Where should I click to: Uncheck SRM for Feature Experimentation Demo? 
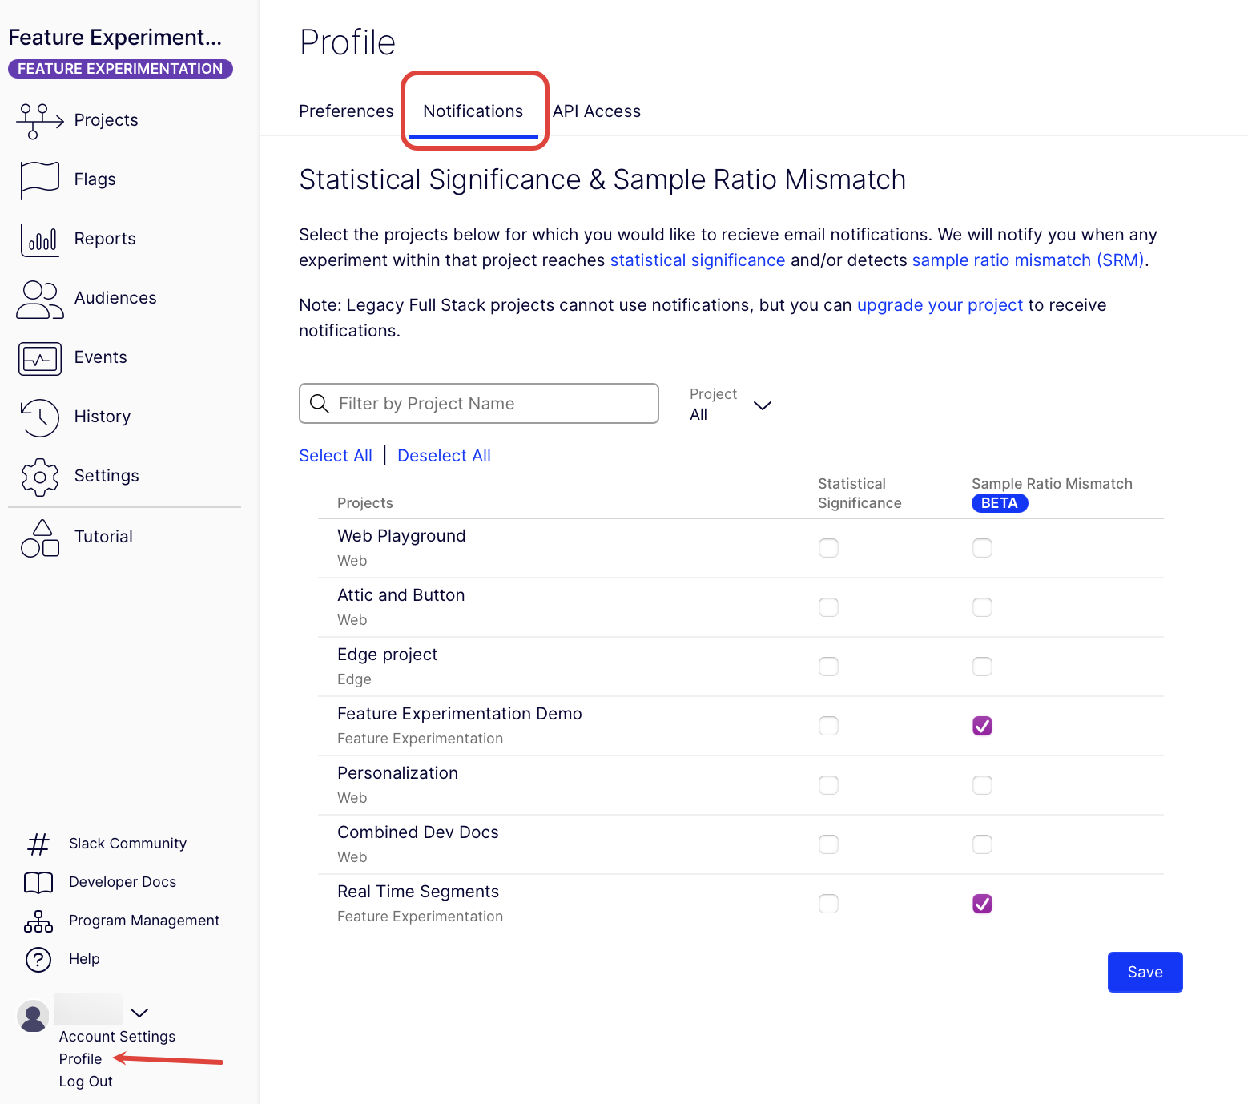(x=982, y=726)
